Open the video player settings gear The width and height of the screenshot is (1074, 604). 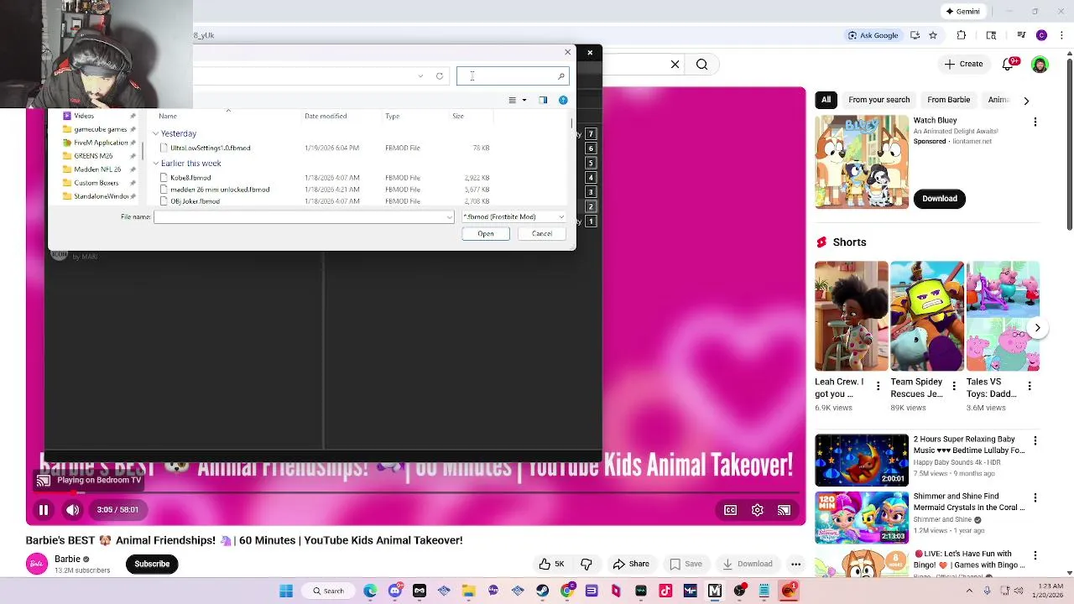tap(758, 510)
